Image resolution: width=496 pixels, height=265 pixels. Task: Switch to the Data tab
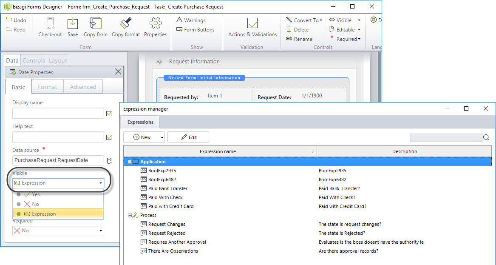(x=12, y=60)
